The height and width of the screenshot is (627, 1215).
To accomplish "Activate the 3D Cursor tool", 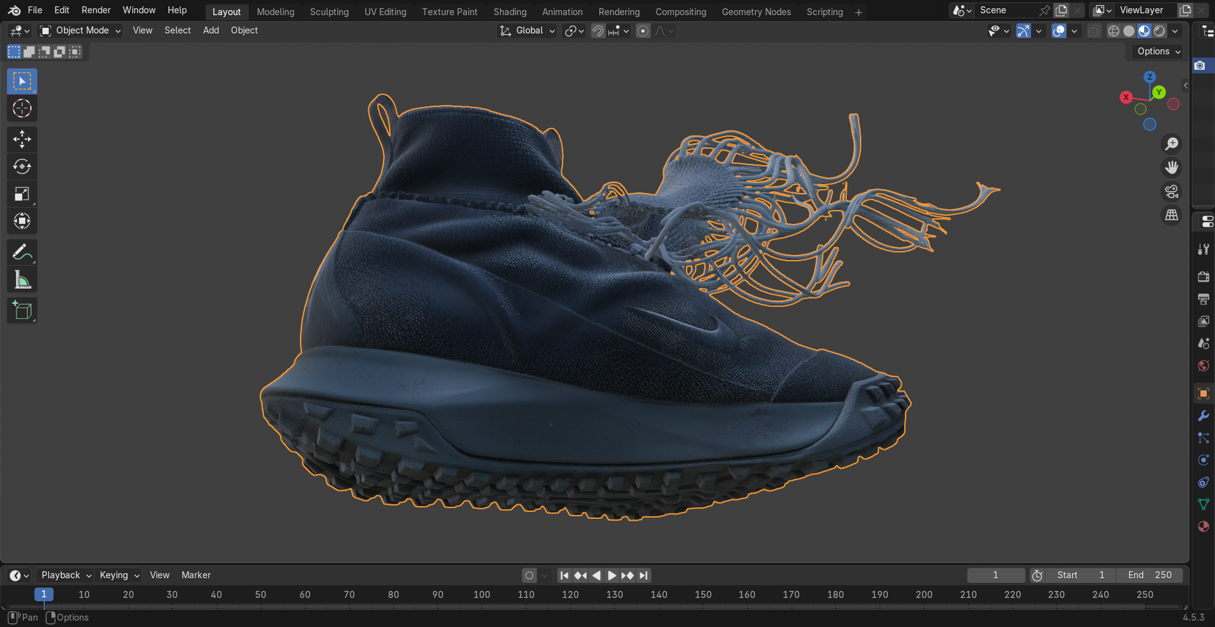I will point(22,108).
